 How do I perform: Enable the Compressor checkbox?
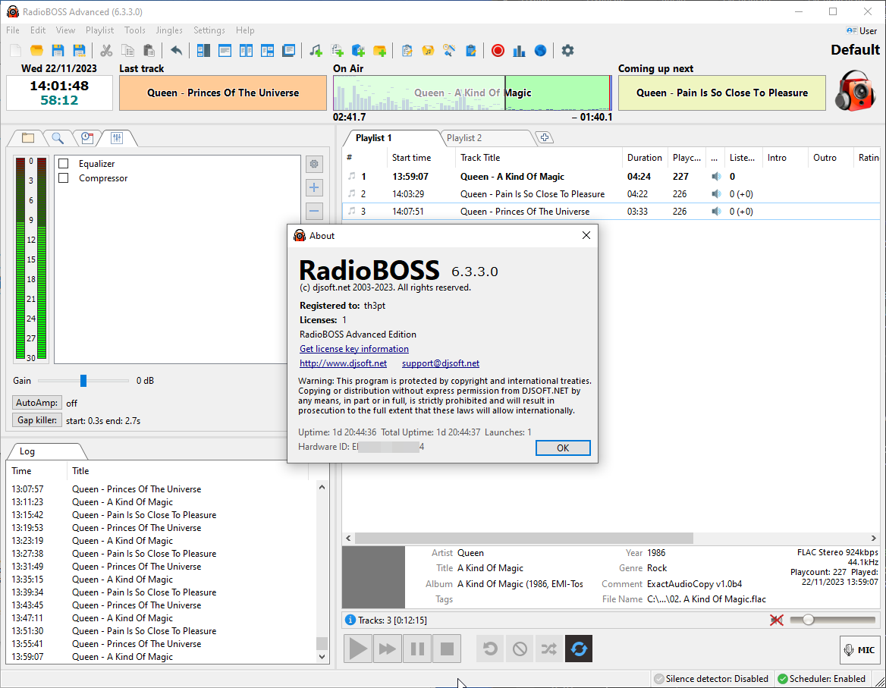(64, 178)
